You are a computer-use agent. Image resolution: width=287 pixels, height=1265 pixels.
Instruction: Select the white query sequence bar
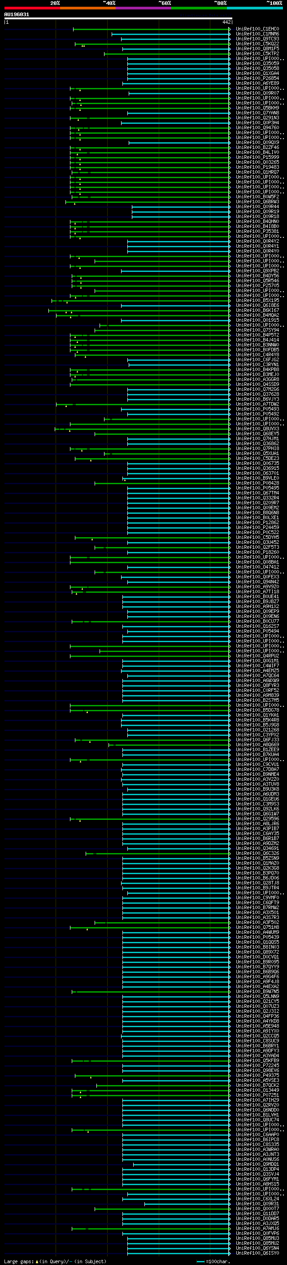point(118,18)
